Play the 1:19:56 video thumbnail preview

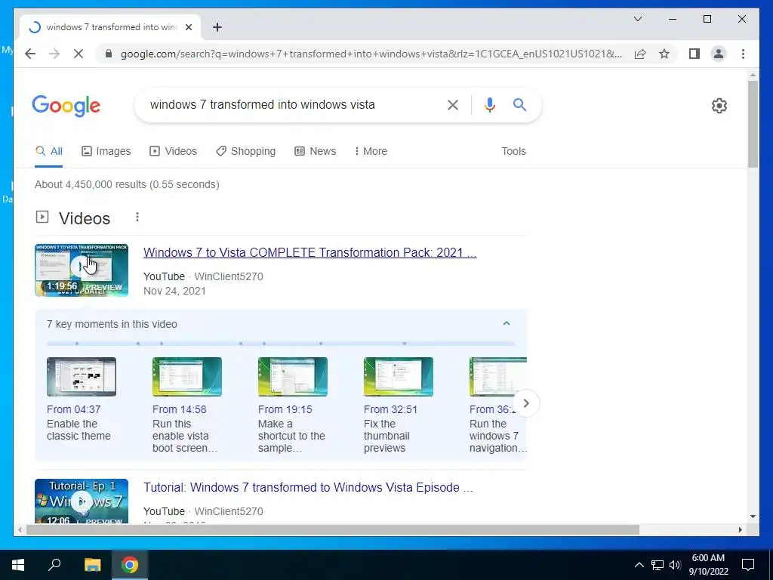pyautogui.click(x=82, y=270)
